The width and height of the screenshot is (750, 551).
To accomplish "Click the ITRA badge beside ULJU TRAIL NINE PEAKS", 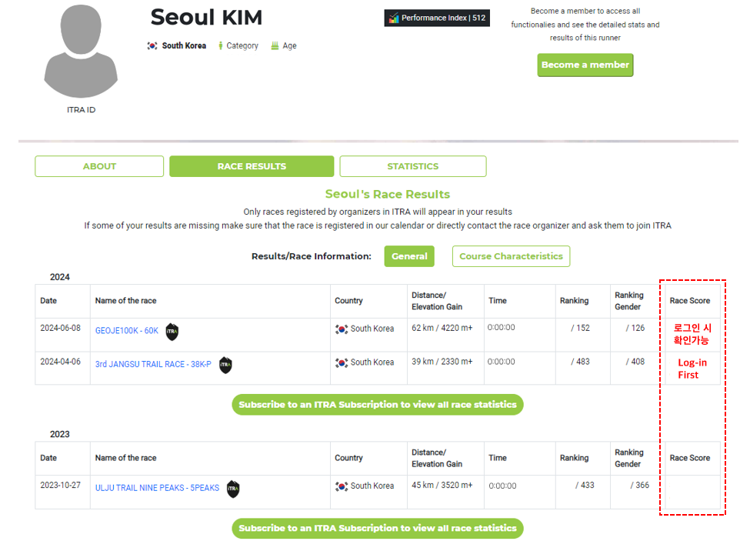I will [x=233, y=488].
